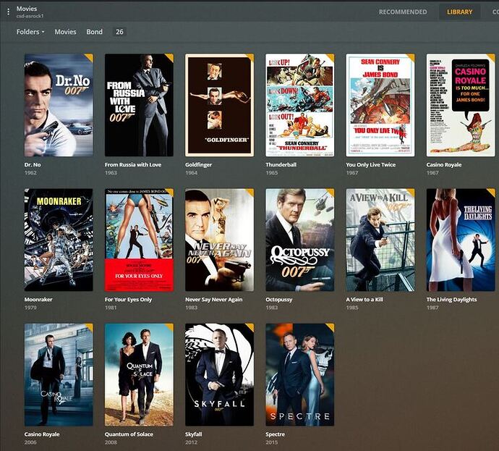Click the unwatched corner flag on Octopussy

[330, 193]
